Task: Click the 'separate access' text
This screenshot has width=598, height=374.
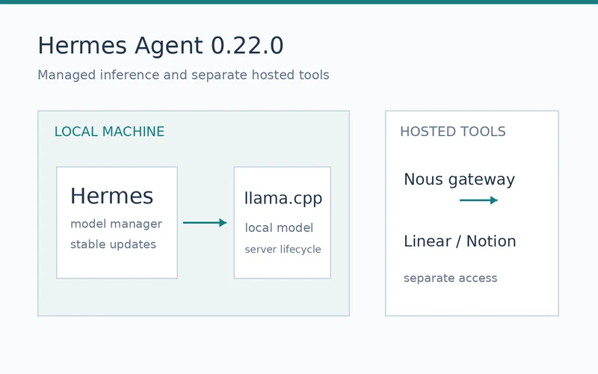Action: point(451,278)
